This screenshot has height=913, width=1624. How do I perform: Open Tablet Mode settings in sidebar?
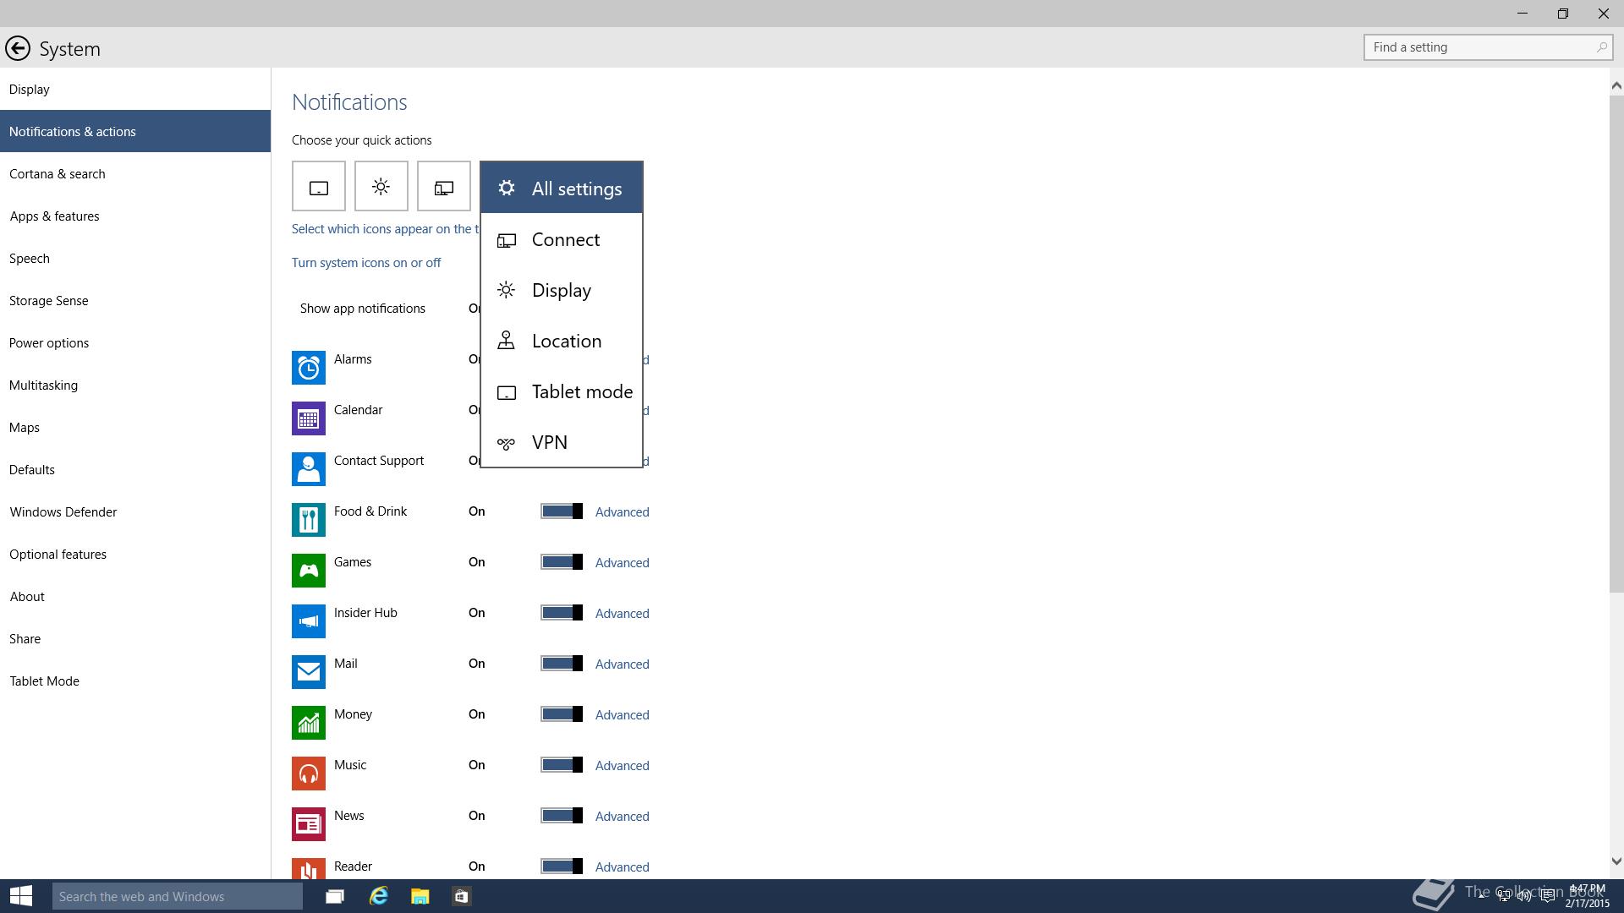[x=135, y=681]
